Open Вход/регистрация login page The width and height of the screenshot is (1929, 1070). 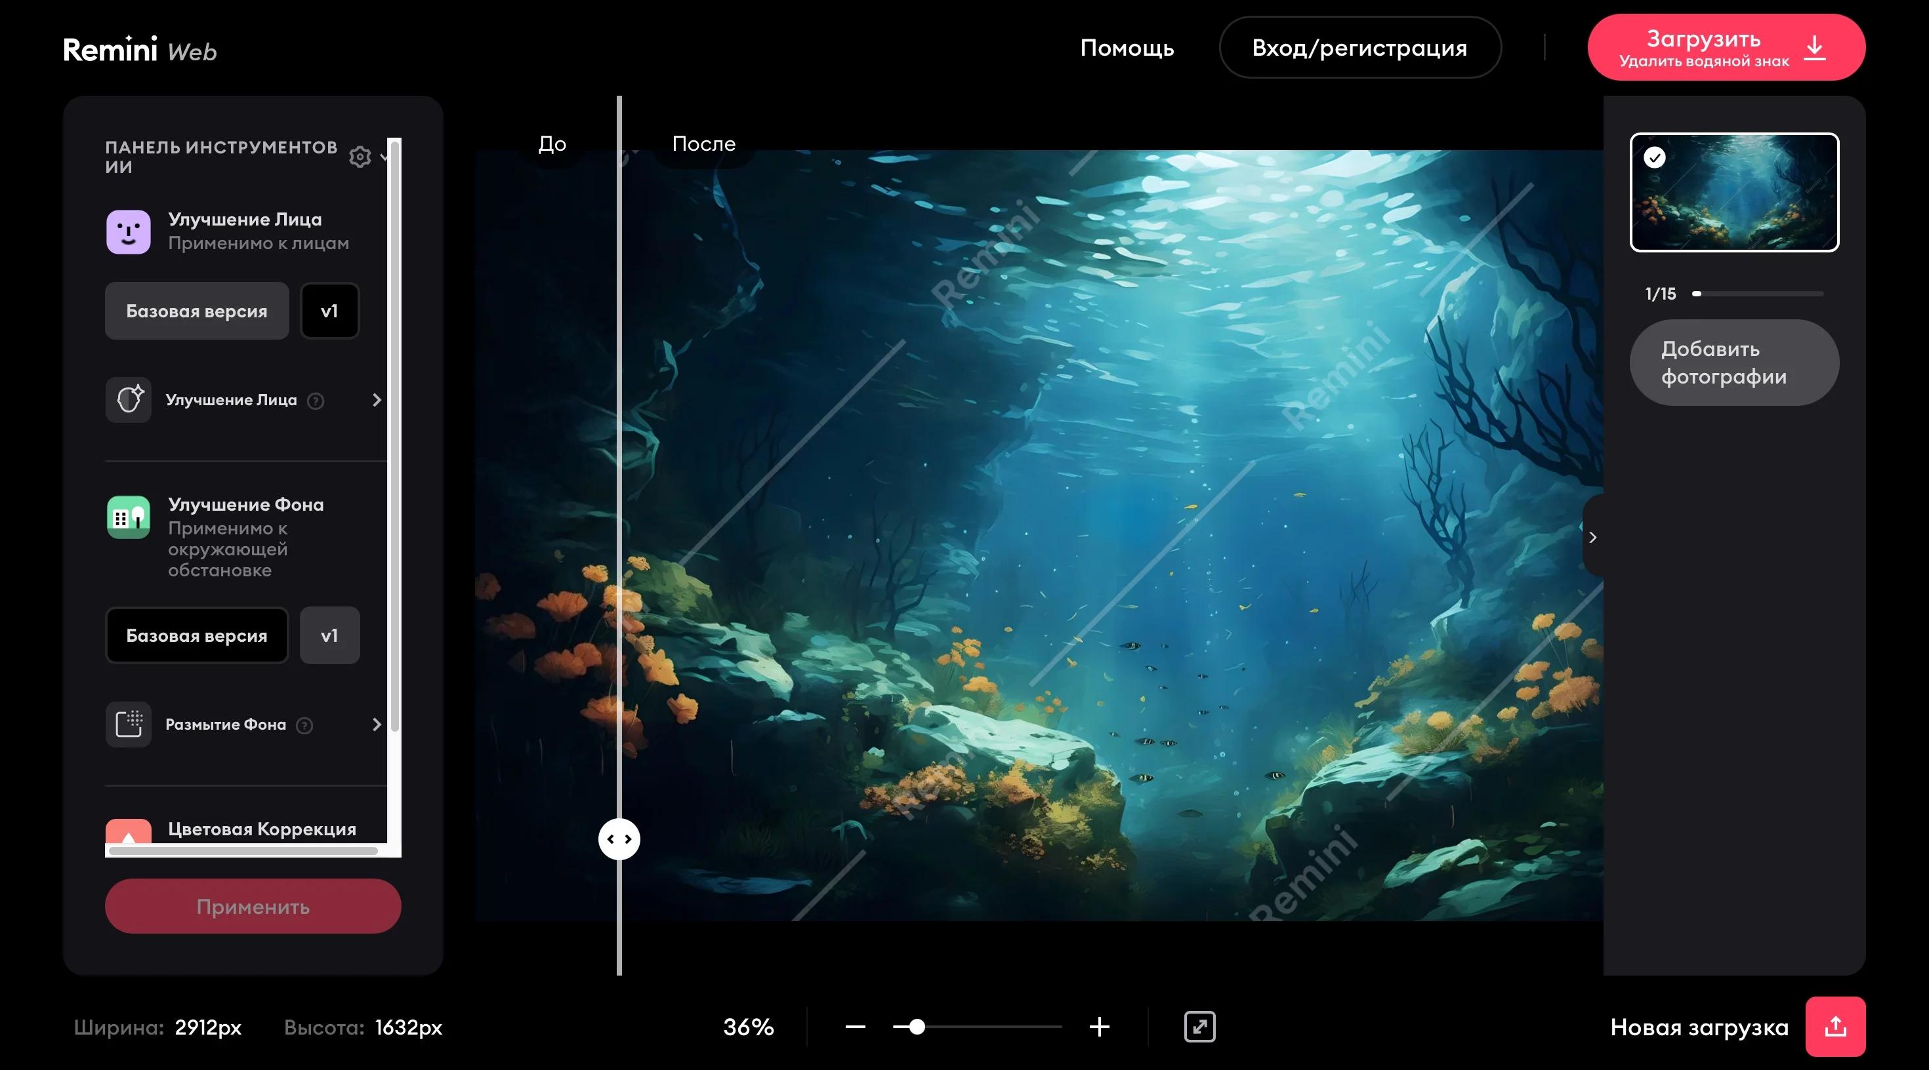click(1359, 48)
